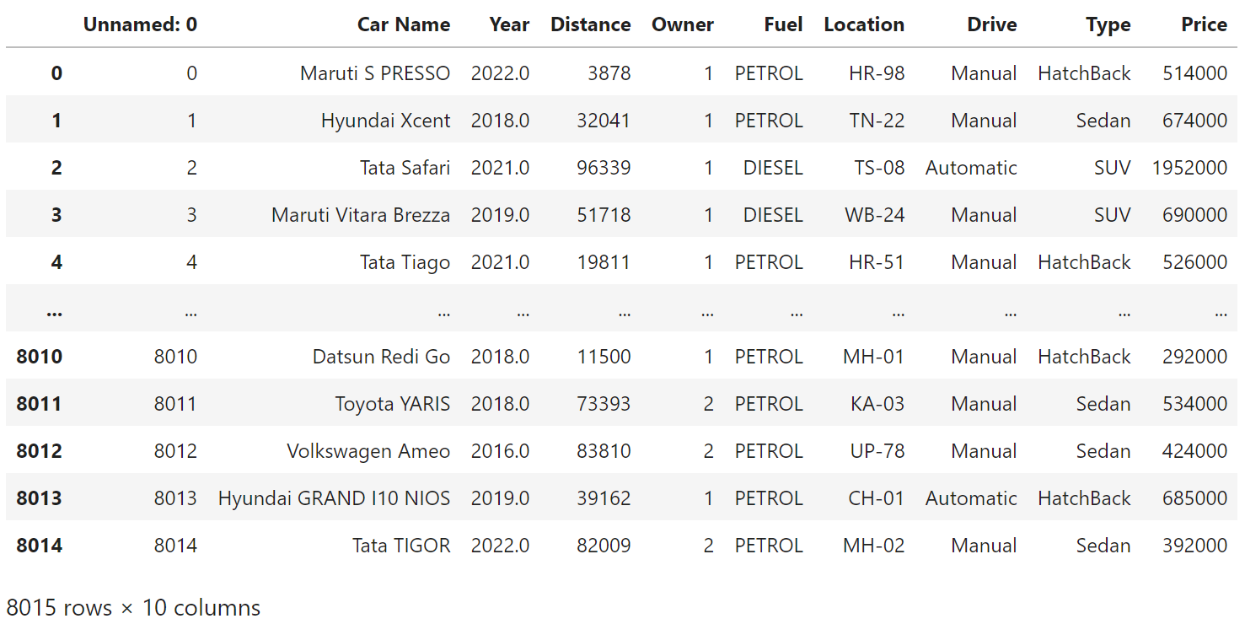Click the 'Price' column header
1245x624 pixels.
click(x=1205, y=24)
